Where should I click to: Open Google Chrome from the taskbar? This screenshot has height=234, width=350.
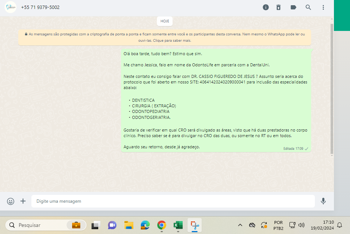click(x=162, y=225)
